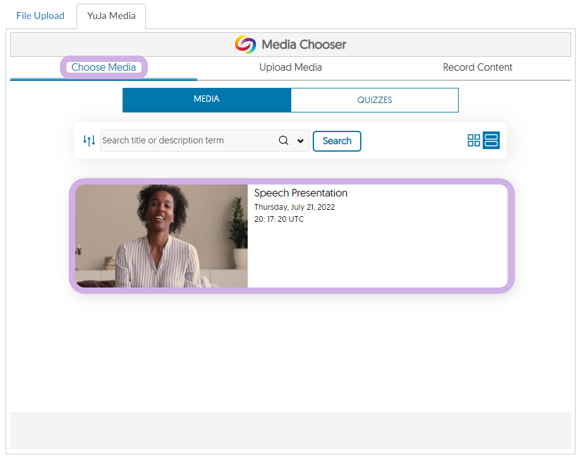Click the 20:17:20 UTC timestamp
The width and height of the screenshot is (580, 460).
pos(279,219)
